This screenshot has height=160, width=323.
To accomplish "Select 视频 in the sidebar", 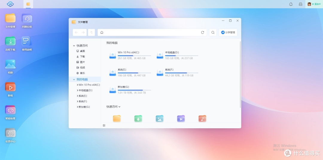I will pos(80,68).
